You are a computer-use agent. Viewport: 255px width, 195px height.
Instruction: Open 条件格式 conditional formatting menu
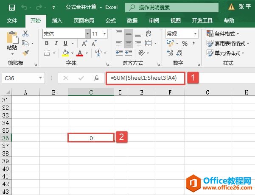pyautogui.click(x=223, y=34)
